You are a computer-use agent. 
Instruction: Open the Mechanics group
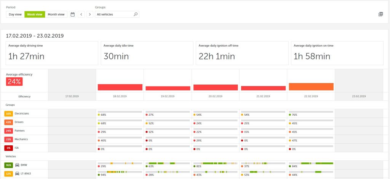21,139
